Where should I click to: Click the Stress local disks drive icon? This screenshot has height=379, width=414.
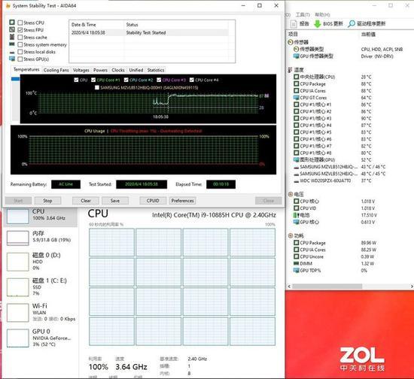click(x=12, y=52)
